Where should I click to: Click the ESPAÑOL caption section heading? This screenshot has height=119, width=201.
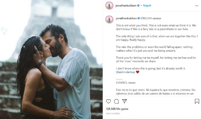122,83
